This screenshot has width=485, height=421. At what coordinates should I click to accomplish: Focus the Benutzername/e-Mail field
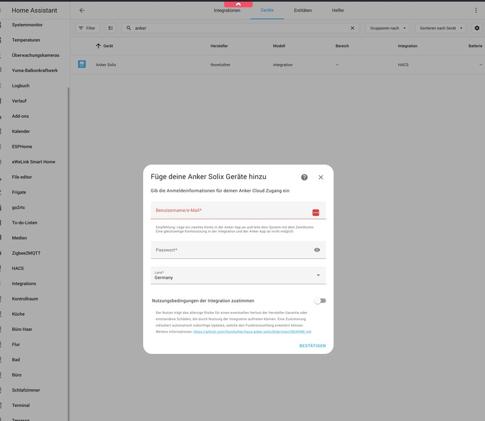click(238, 210)
